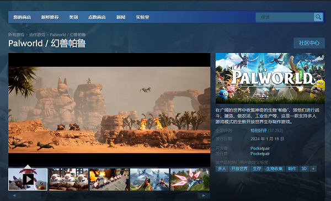Go to 点数商店 tab
Viewport: 331px width, 201px height.
click(x=97, y=17)
